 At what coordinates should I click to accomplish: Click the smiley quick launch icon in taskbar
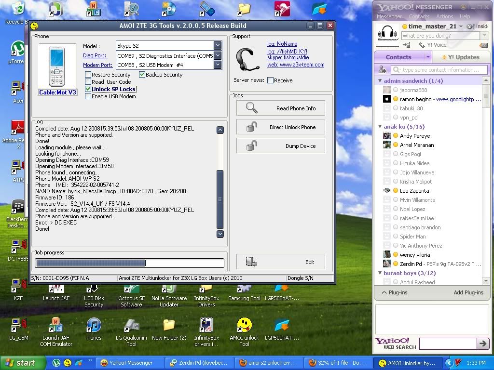click(68, 363)
